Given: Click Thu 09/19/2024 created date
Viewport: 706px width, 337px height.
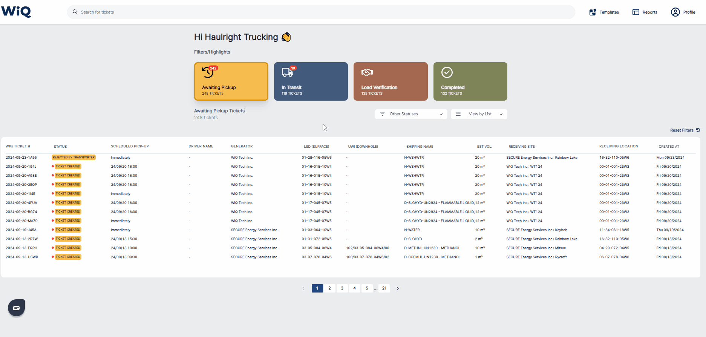Looking at the screenshot, I should [670, 230].
